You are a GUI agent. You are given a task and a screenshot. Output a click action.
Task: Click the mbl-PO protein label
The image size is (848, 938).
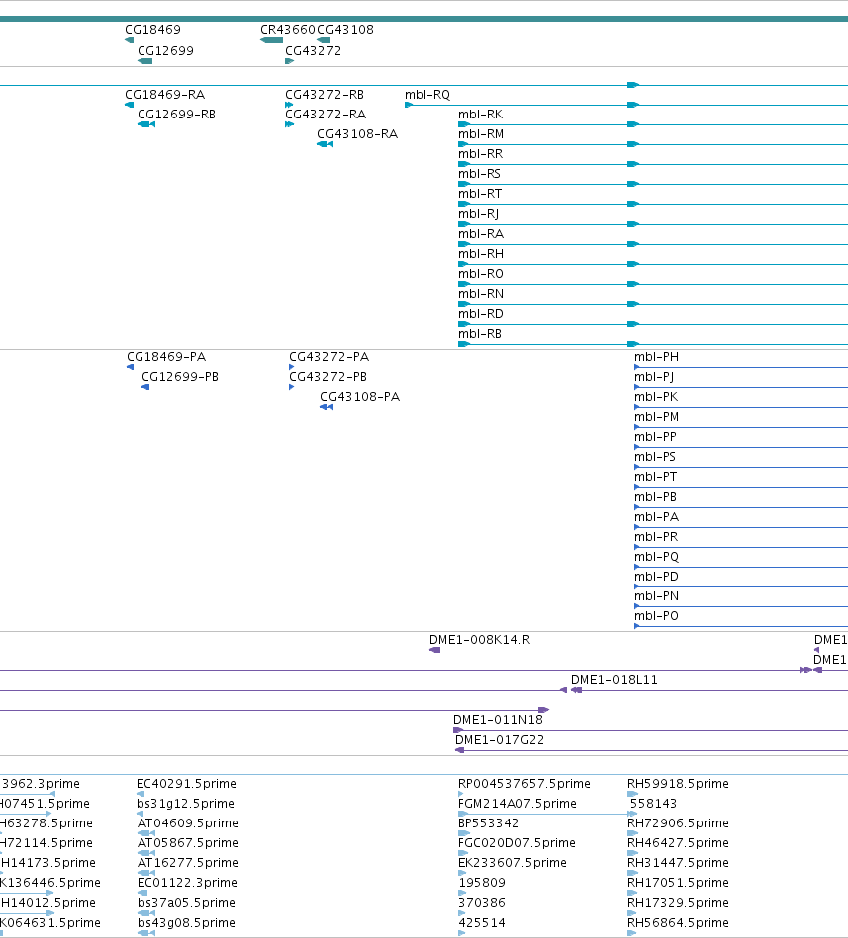click(656, 616)
